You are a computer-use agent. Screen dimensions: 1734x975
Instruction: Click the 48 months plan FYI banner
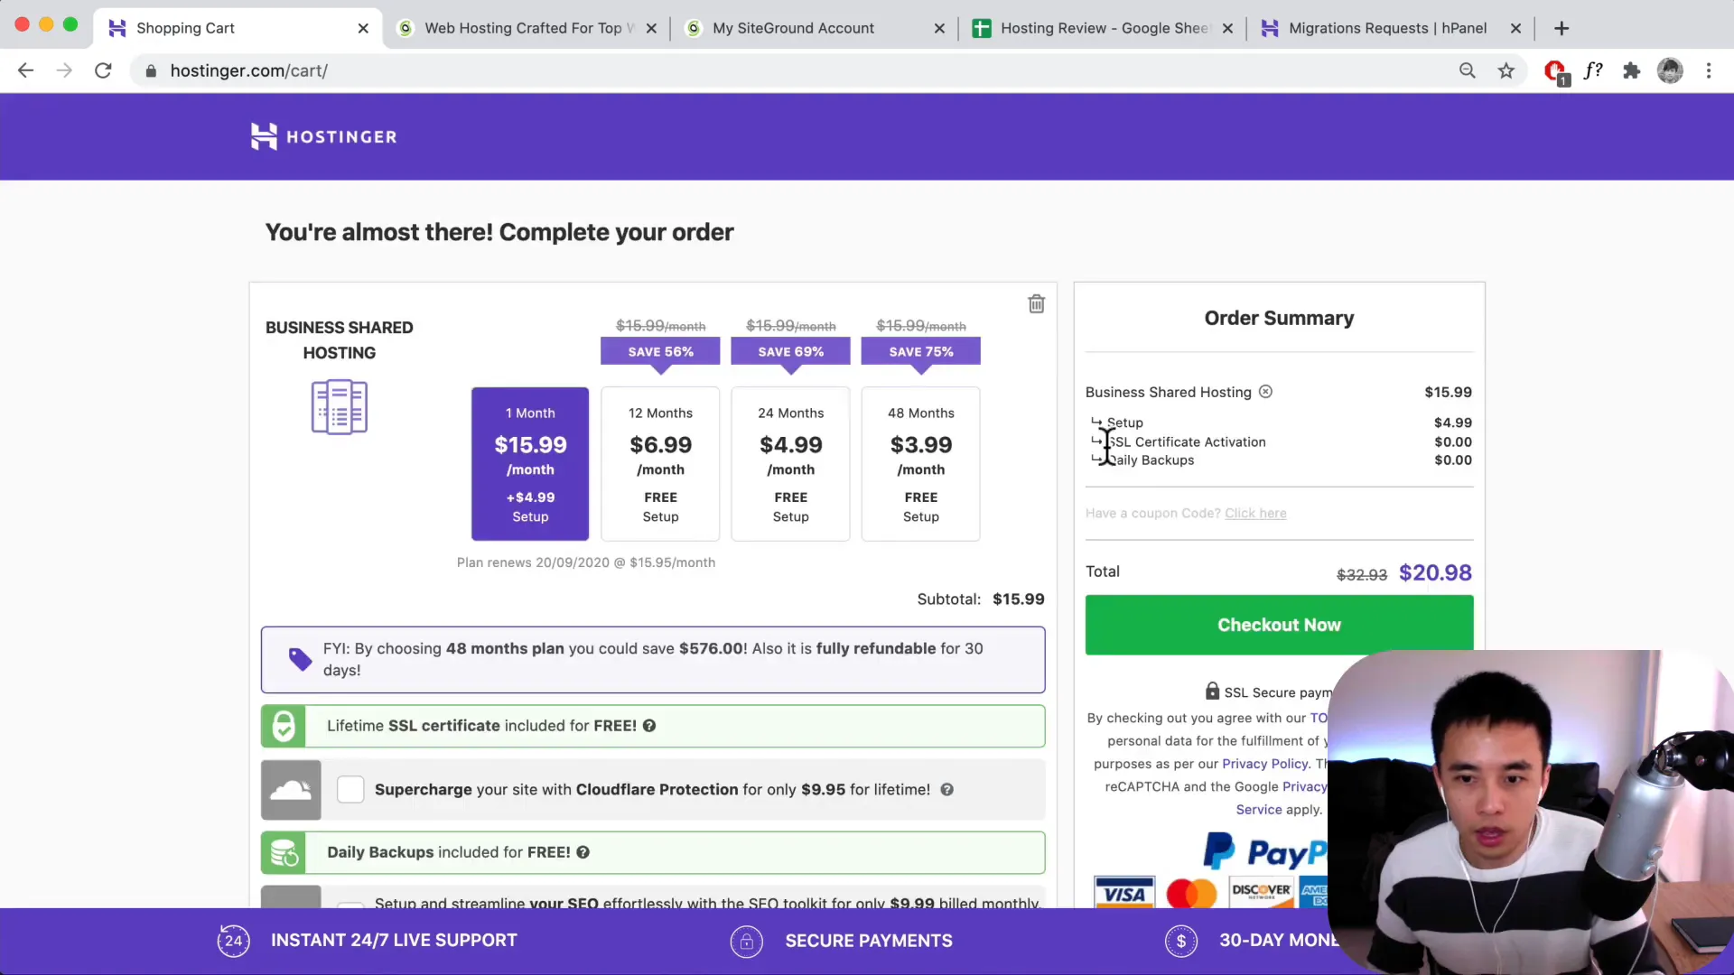[x=653, y=660]
